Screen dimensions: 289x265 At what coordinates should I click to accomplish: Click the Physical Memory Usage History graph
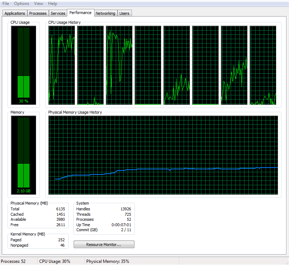163,155
